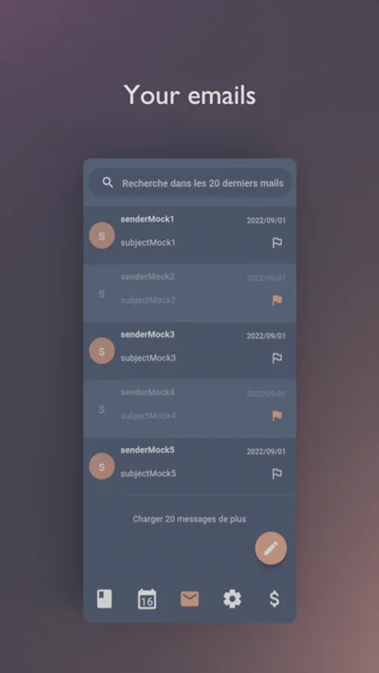Image resolution: width=379 pixels, height=673 pixels.
Task: Open the read email subjectMock2
Action: pos(190,292)
